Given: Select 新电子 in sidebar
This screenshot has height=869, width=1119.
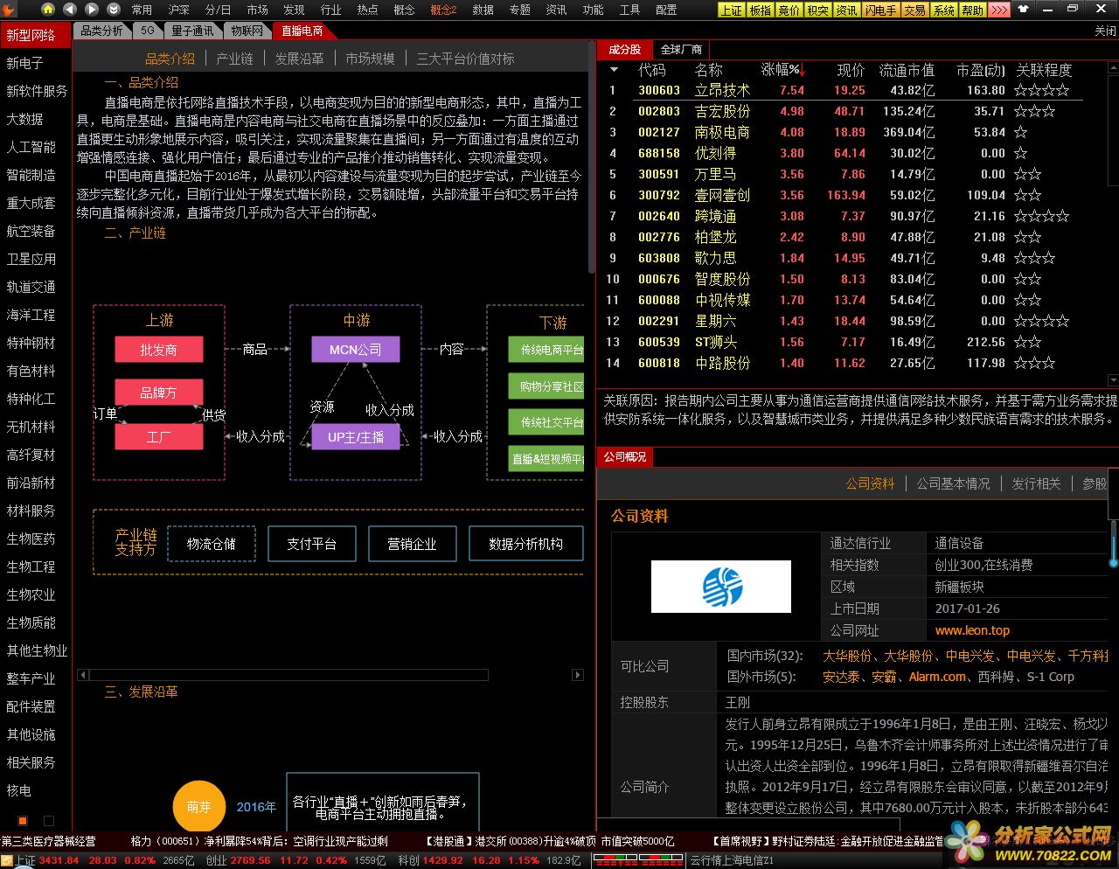Looking at the screenshot, I should click(25, 63).
